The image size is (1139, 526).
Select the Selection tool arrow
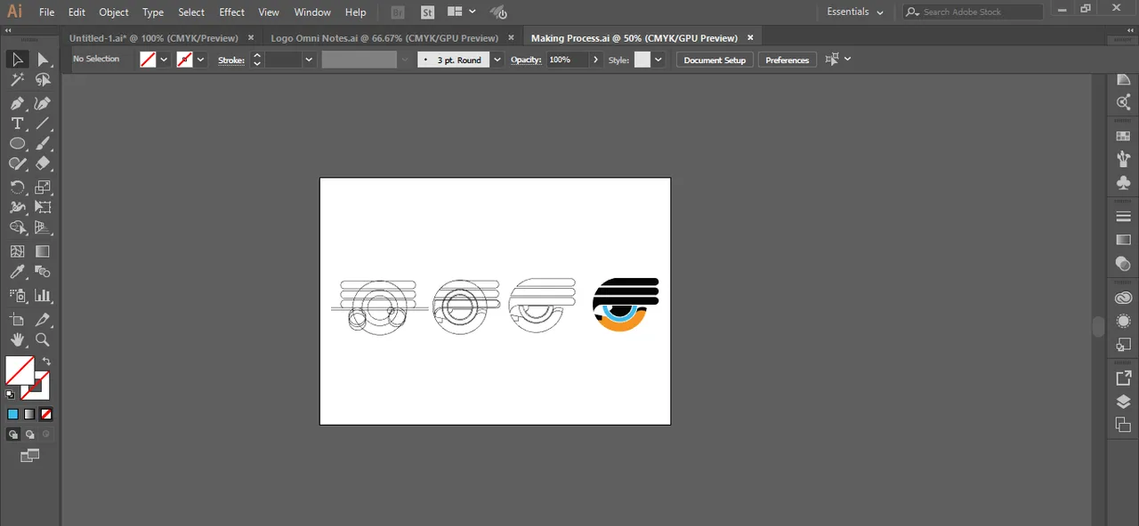pos(17,60)
